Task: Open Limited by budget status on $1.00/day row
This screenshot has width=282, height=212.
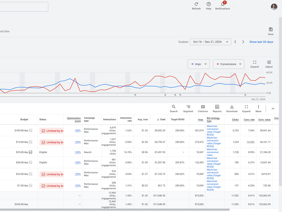Action: click(51, 186)
